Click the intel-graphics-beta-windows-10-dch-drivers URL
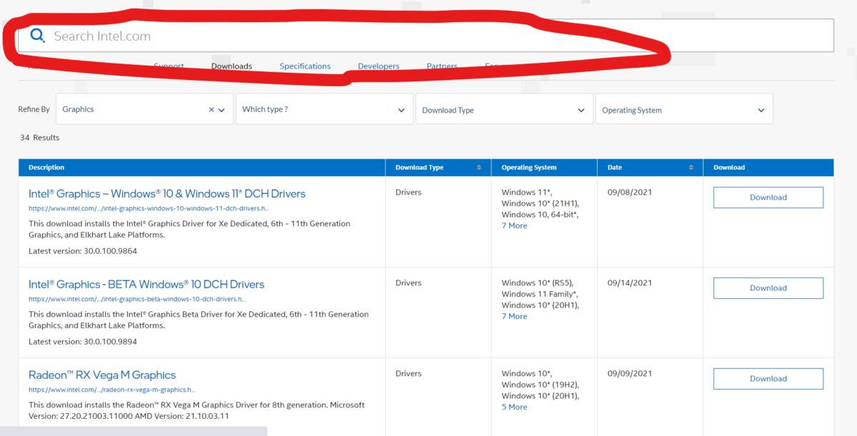 click(x=137, y=299)
